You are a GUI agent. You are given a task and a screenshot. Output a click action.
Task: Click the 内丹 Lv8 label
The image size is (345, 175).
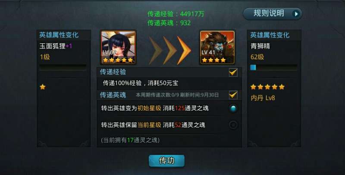click(263, 98)
